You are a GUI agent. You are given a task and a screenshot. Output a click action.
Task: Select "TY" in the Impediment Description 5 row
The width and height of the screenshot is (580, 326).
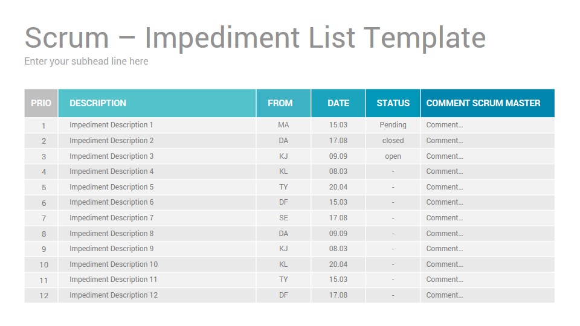pyautogui.click(x=283, y=187)
